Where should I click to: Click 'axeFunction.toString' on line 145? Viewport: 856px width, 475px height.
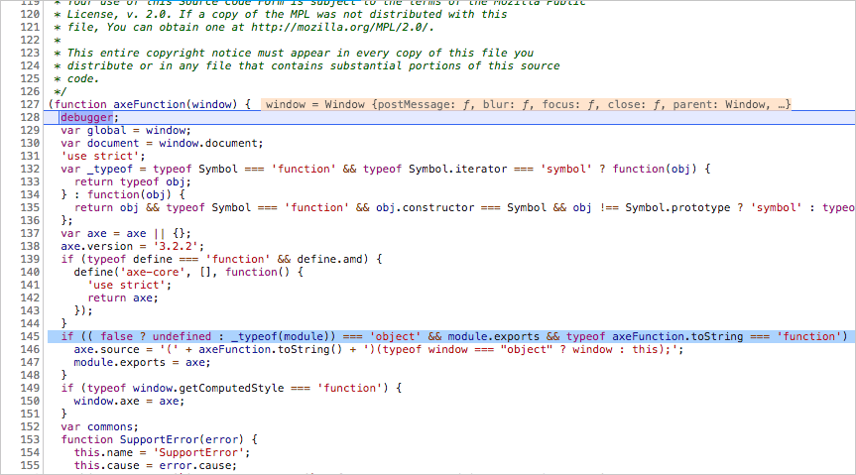point(677,336)
